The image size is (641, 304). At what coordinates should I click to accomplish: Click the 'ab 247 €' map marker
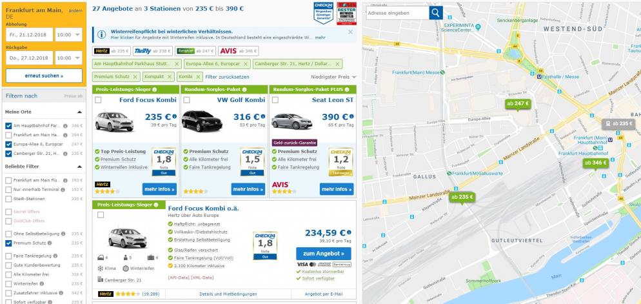coord(517,104)
